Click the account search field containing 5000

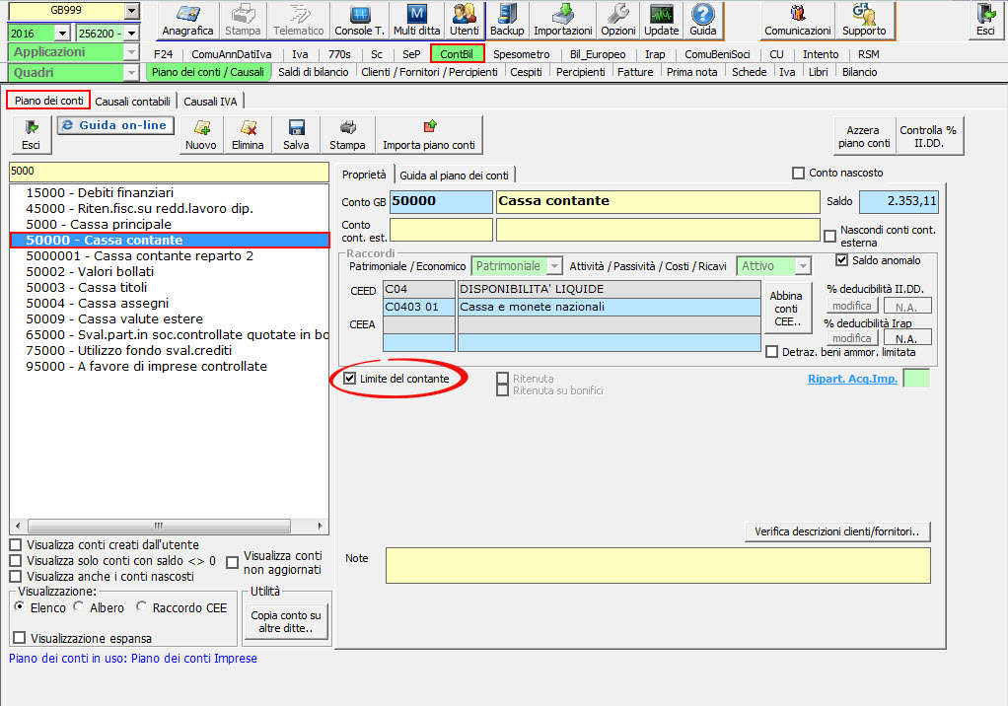coord(169,171)
